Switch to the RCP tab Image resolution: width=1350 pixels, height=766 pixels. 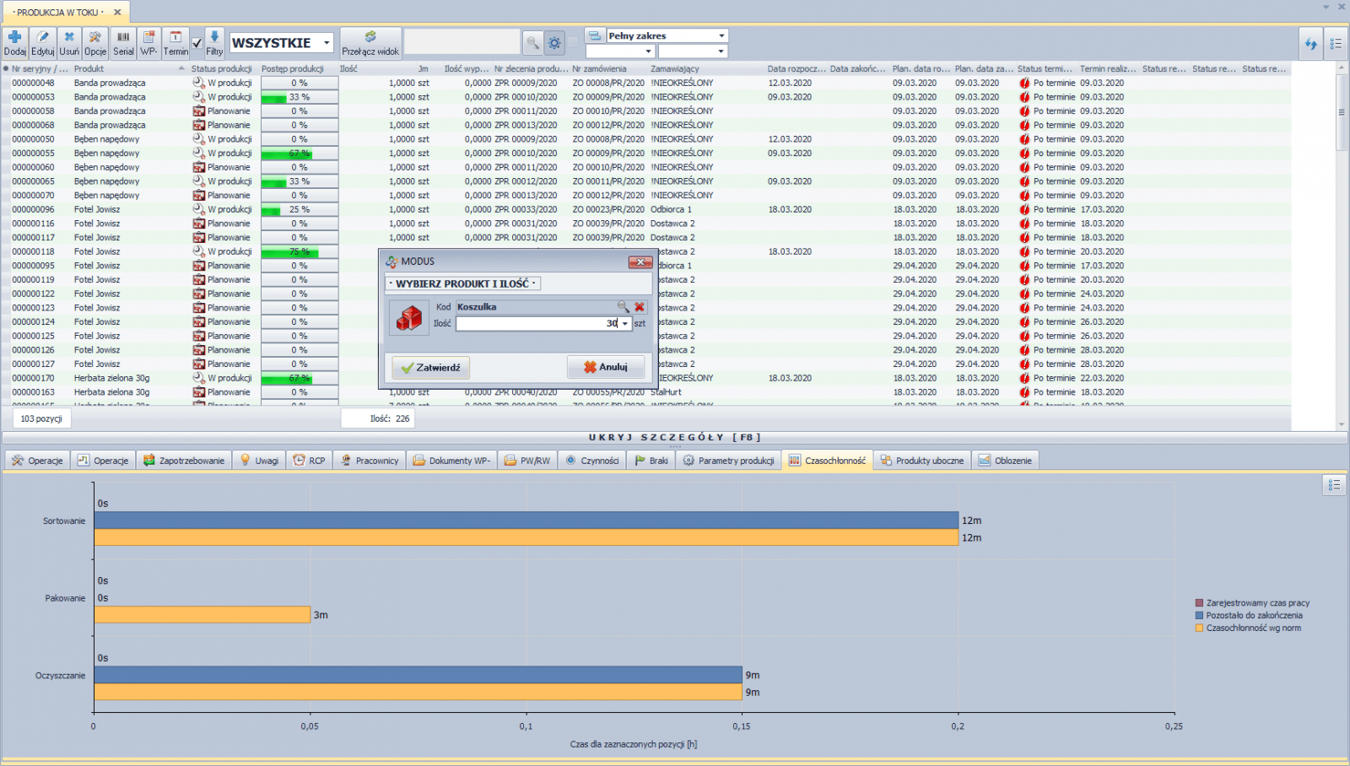pos(310,461)
